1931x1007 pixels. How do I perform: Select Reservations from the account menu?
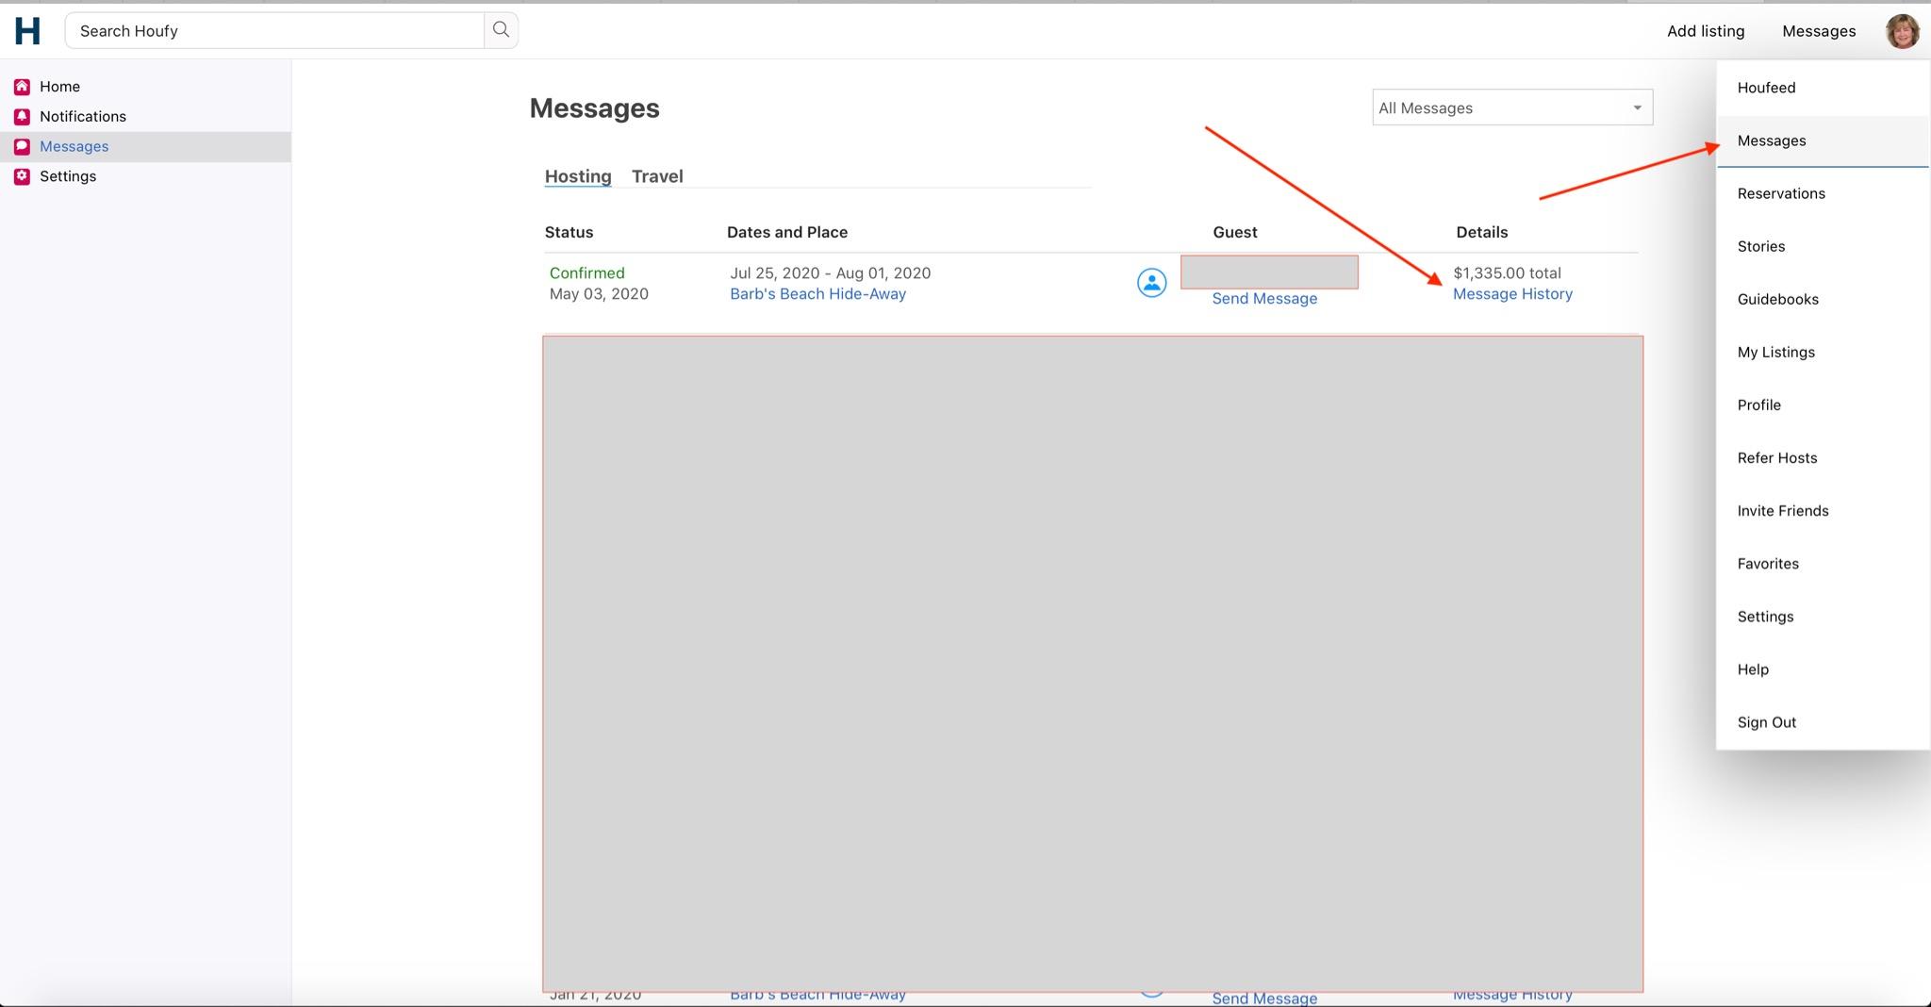coord(1780,193)
